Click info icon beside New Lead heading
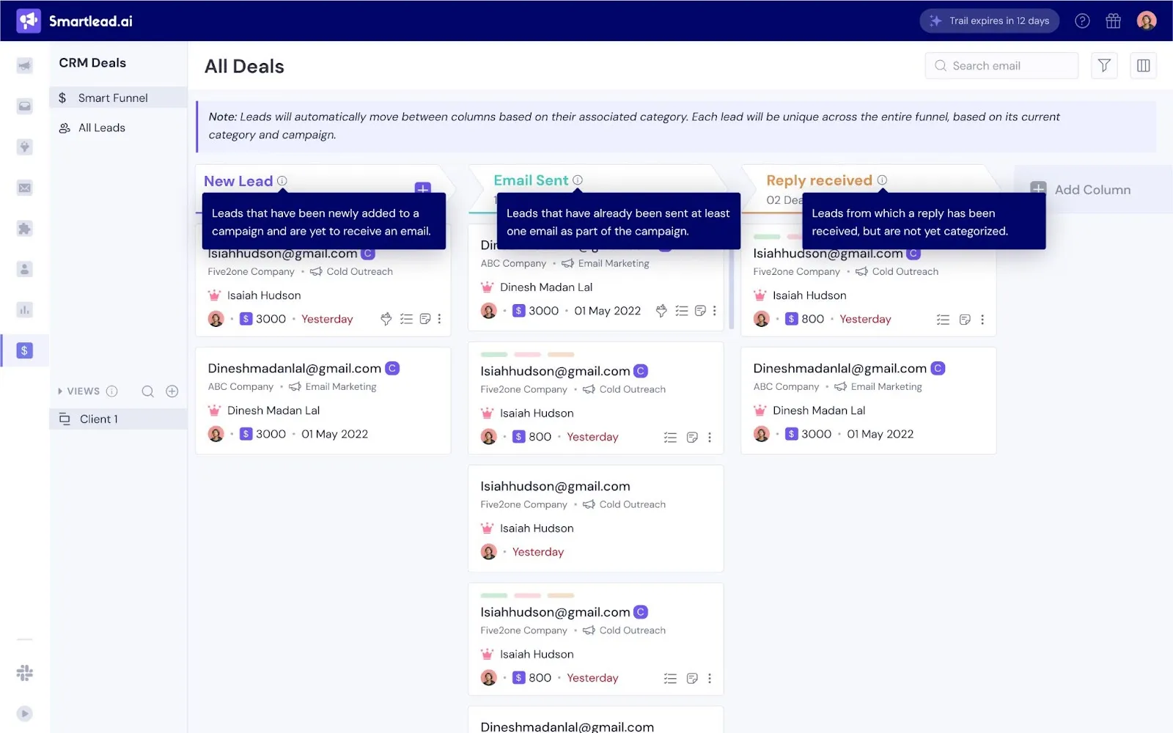The height and width of the screenshot is (733, 1173). coord(282,180)
